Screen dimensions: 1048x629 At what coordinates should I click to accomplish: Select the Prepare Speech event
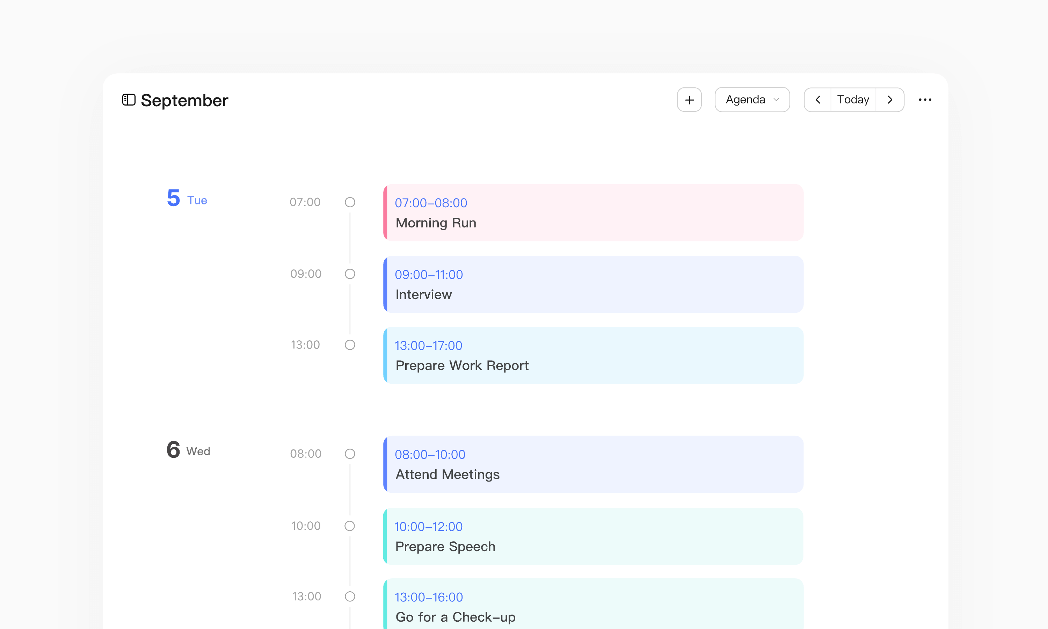click(593, 536)
